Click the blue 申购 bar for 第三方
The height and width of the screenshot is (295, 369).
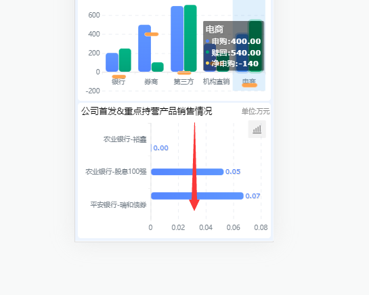pos(177,39)
